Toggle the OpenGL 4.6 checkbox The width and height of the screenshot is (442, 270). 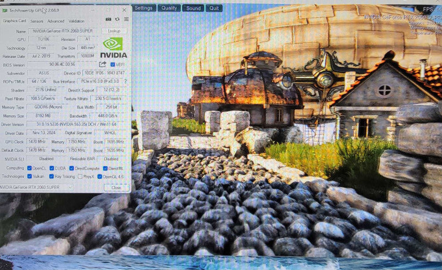click(x=99, y=177)
